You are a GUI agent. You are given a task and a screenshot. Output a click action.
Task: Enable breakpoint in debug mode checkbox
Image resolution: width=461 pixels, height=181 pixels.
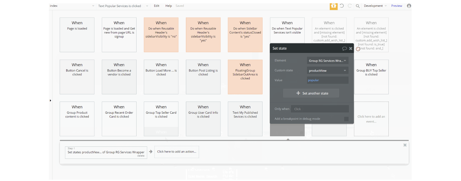coord(346,119)
